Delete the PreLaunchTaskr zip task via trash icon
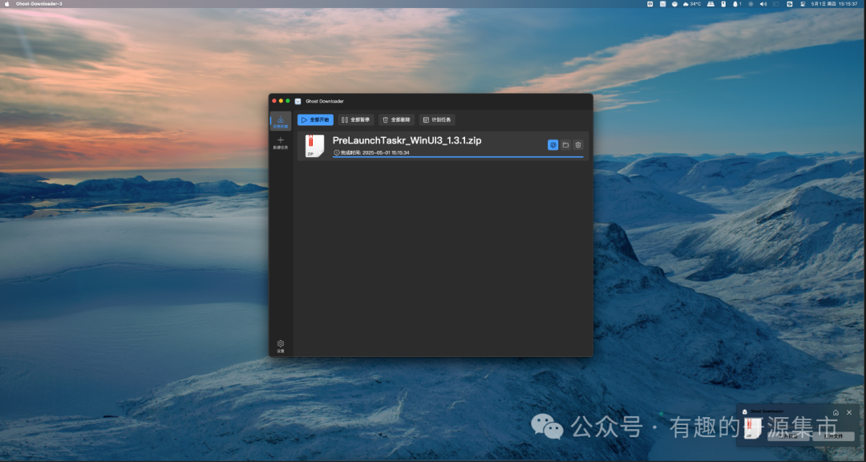 point(578,145)
